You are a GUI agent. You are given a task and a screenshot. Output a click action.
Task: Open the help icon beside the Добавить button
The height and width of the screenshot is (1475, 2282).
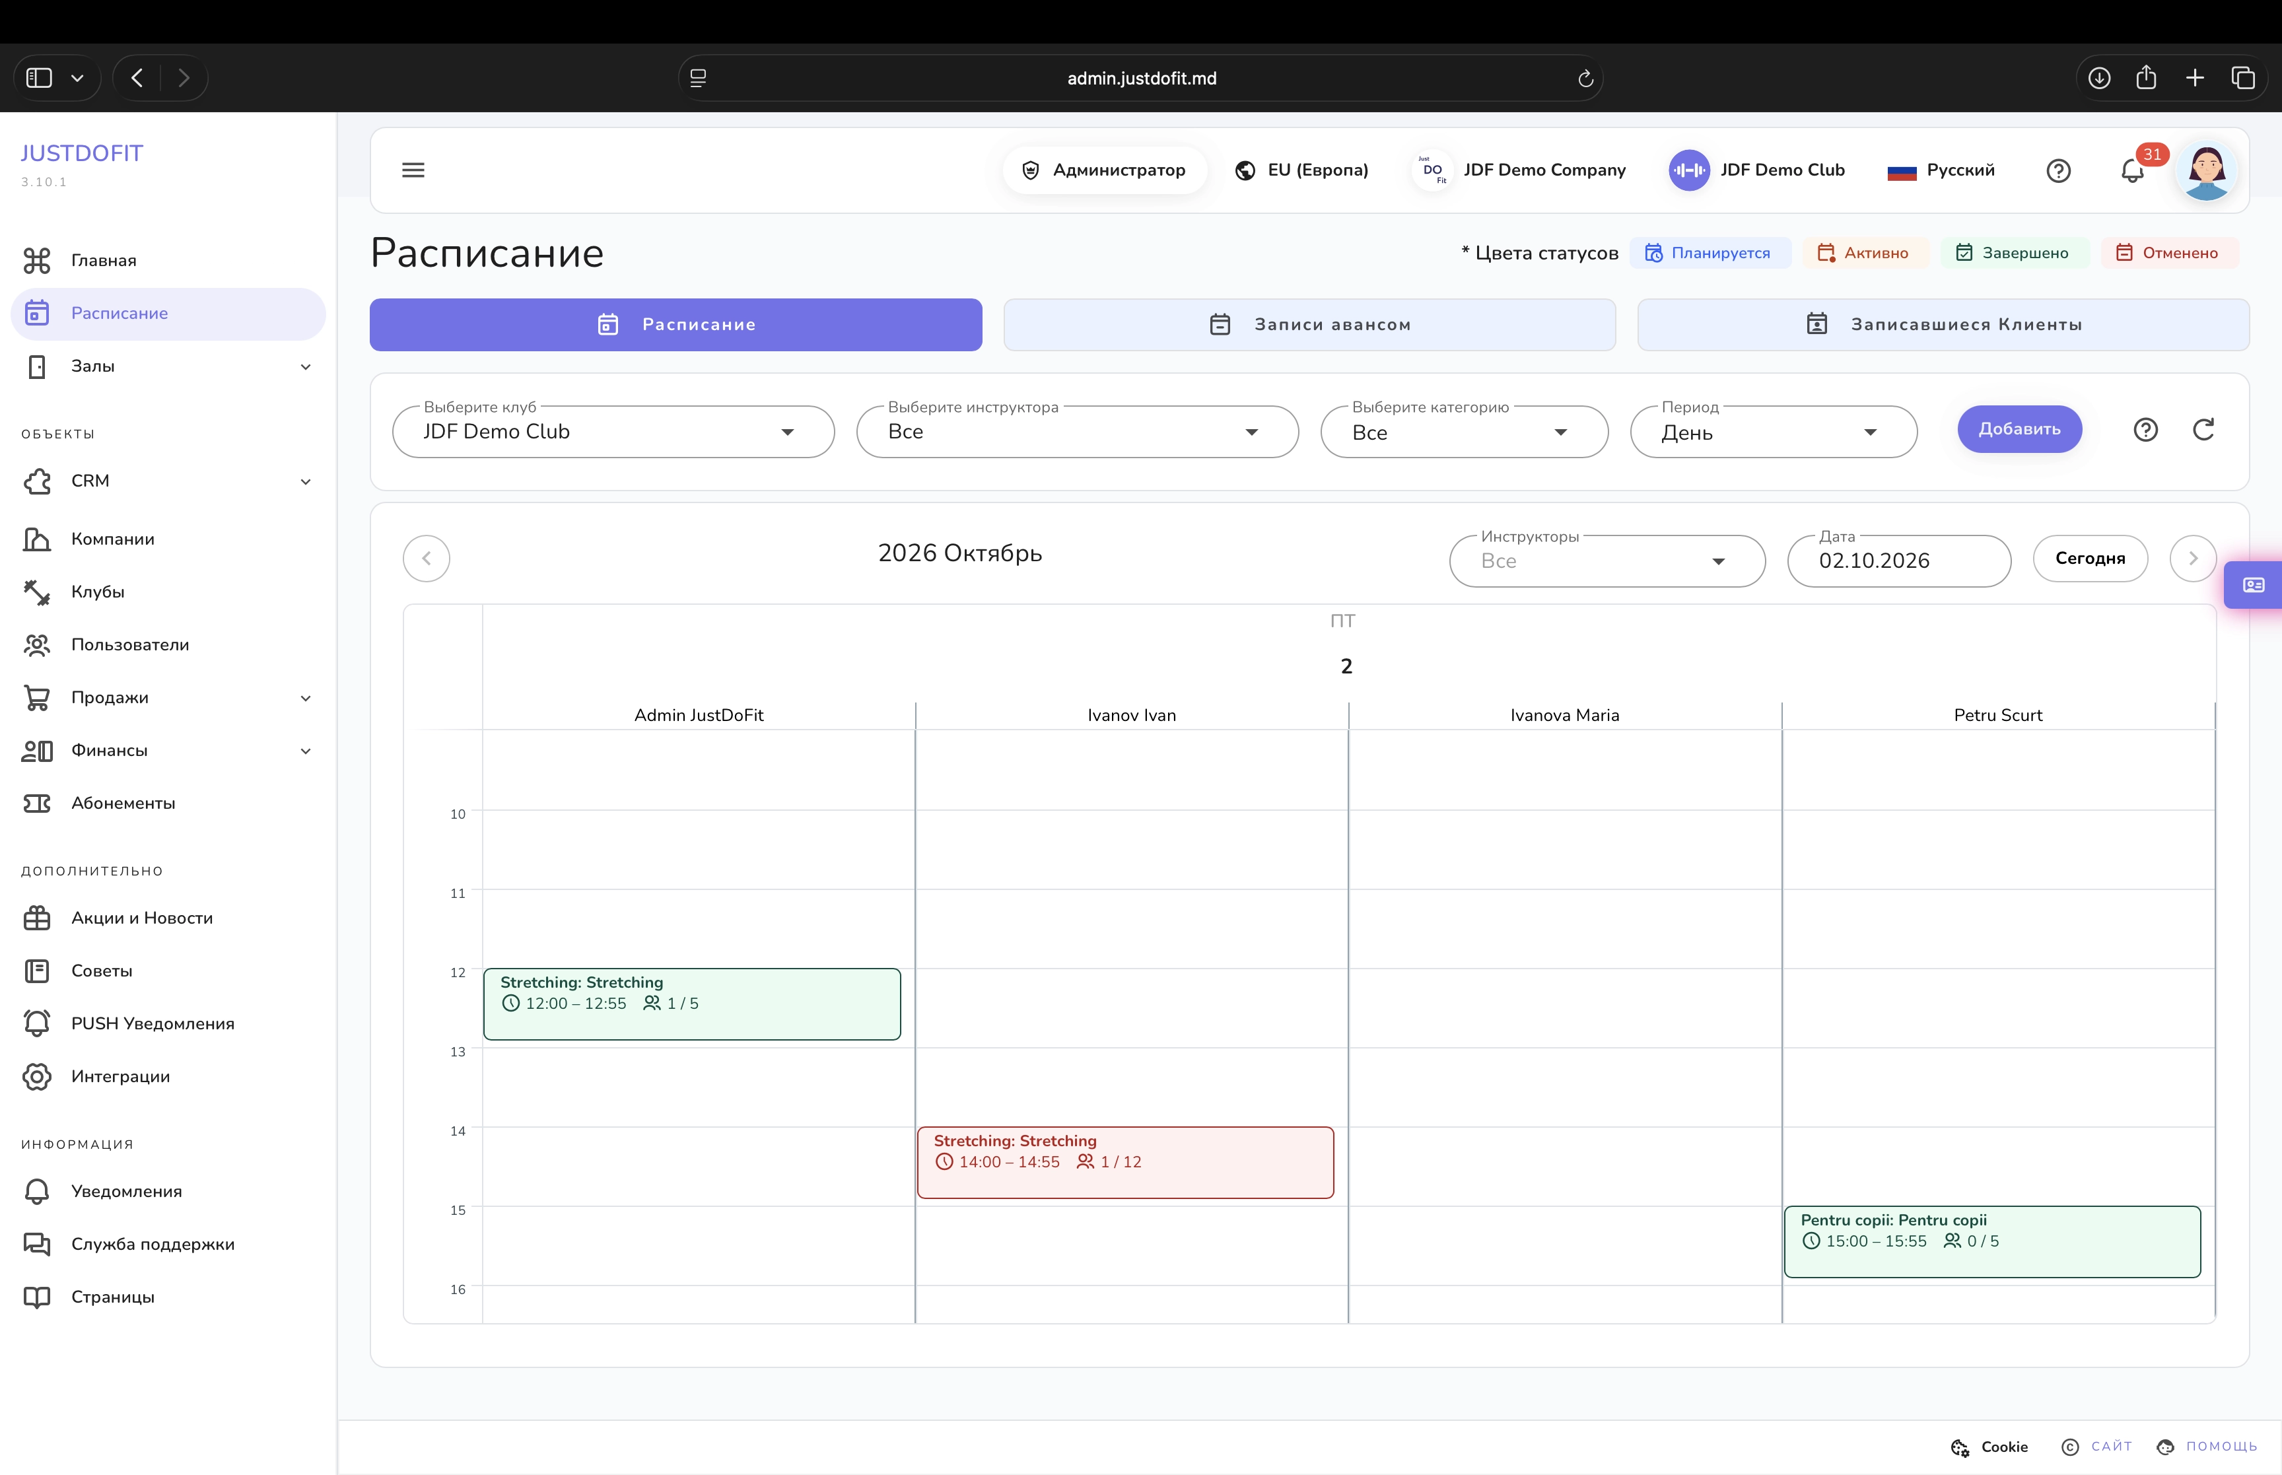pyautogui.click(x=2146, y=429)
